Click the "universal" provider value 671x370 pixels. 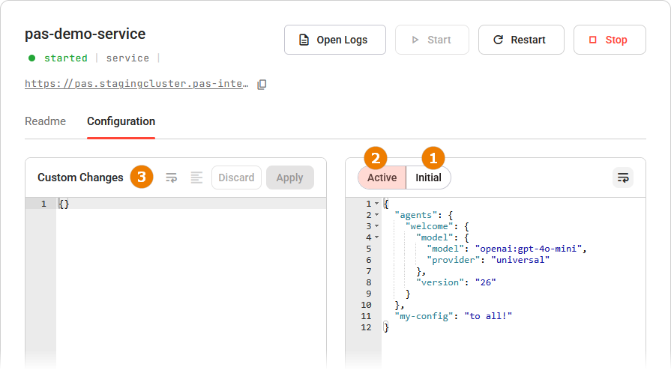click(x=520, y=260)
